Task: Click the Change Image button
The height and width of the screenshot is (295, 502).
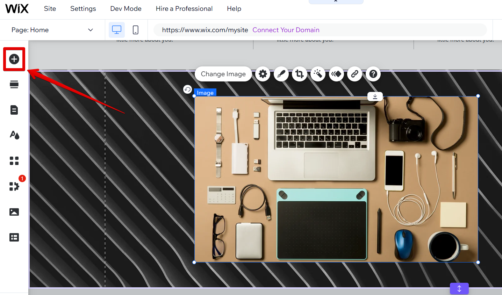Action: [x=223, y=74]
